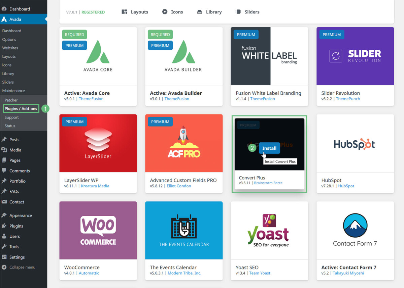The height and width of the screenshot is (288, 404).
Task: Open the Library section via its book icon
Action: click(200, 12)
